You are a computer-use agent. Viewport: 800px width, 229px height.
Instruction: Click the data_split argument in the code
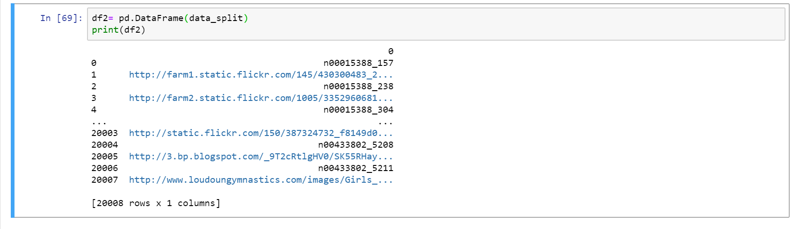tap(216, 18)
